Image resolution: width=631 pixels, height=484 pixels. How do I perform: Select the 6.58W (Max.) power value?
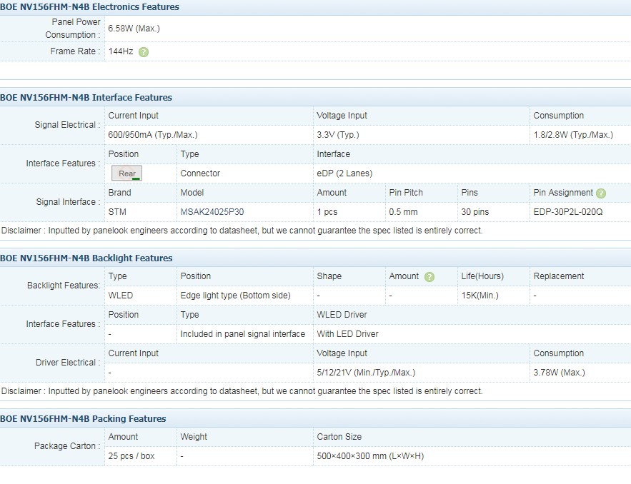pyautogui.click(x=134, y=29)
